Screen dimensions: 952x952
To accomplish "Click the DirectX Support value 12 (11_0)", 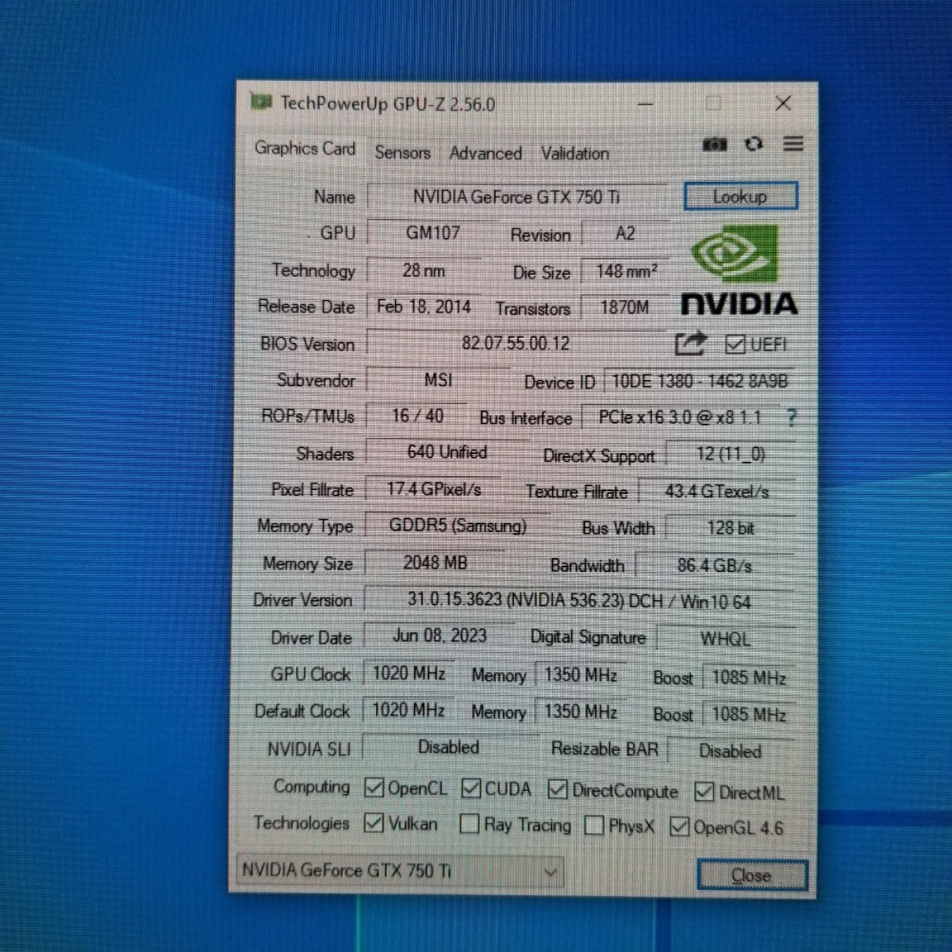I will point(731,455).
